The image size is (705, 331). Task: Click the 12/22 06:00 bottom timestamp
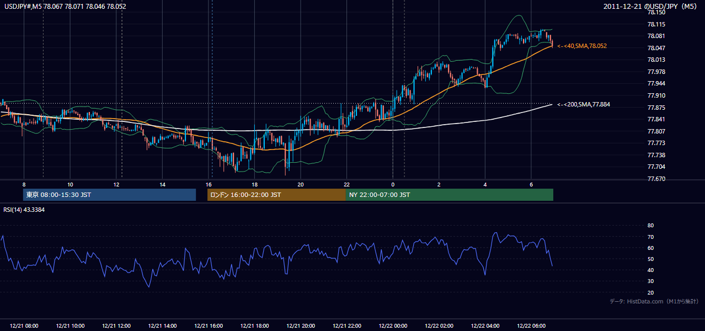pyautogui.click(x=531, y=326)
